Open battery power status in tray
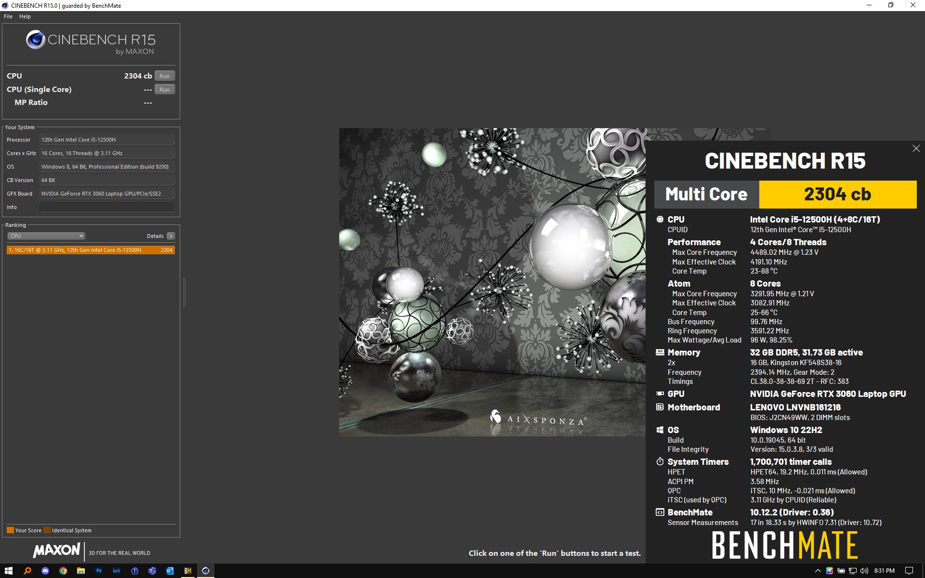The width and height of the screenshot is (925, 578). pos(841,571)
